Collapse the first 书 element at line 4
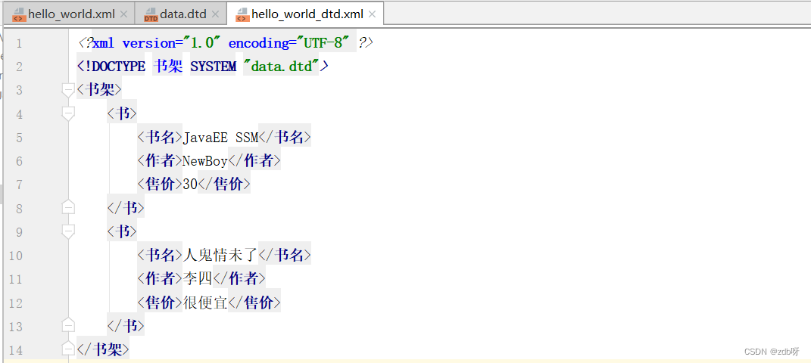Screen dimensions: 811x363 tap(67, 114)
